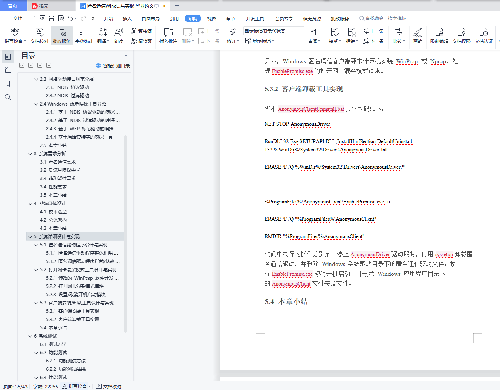Switch to the 开始 ribbon tab

pyautogui.click(x=109, y=18)
